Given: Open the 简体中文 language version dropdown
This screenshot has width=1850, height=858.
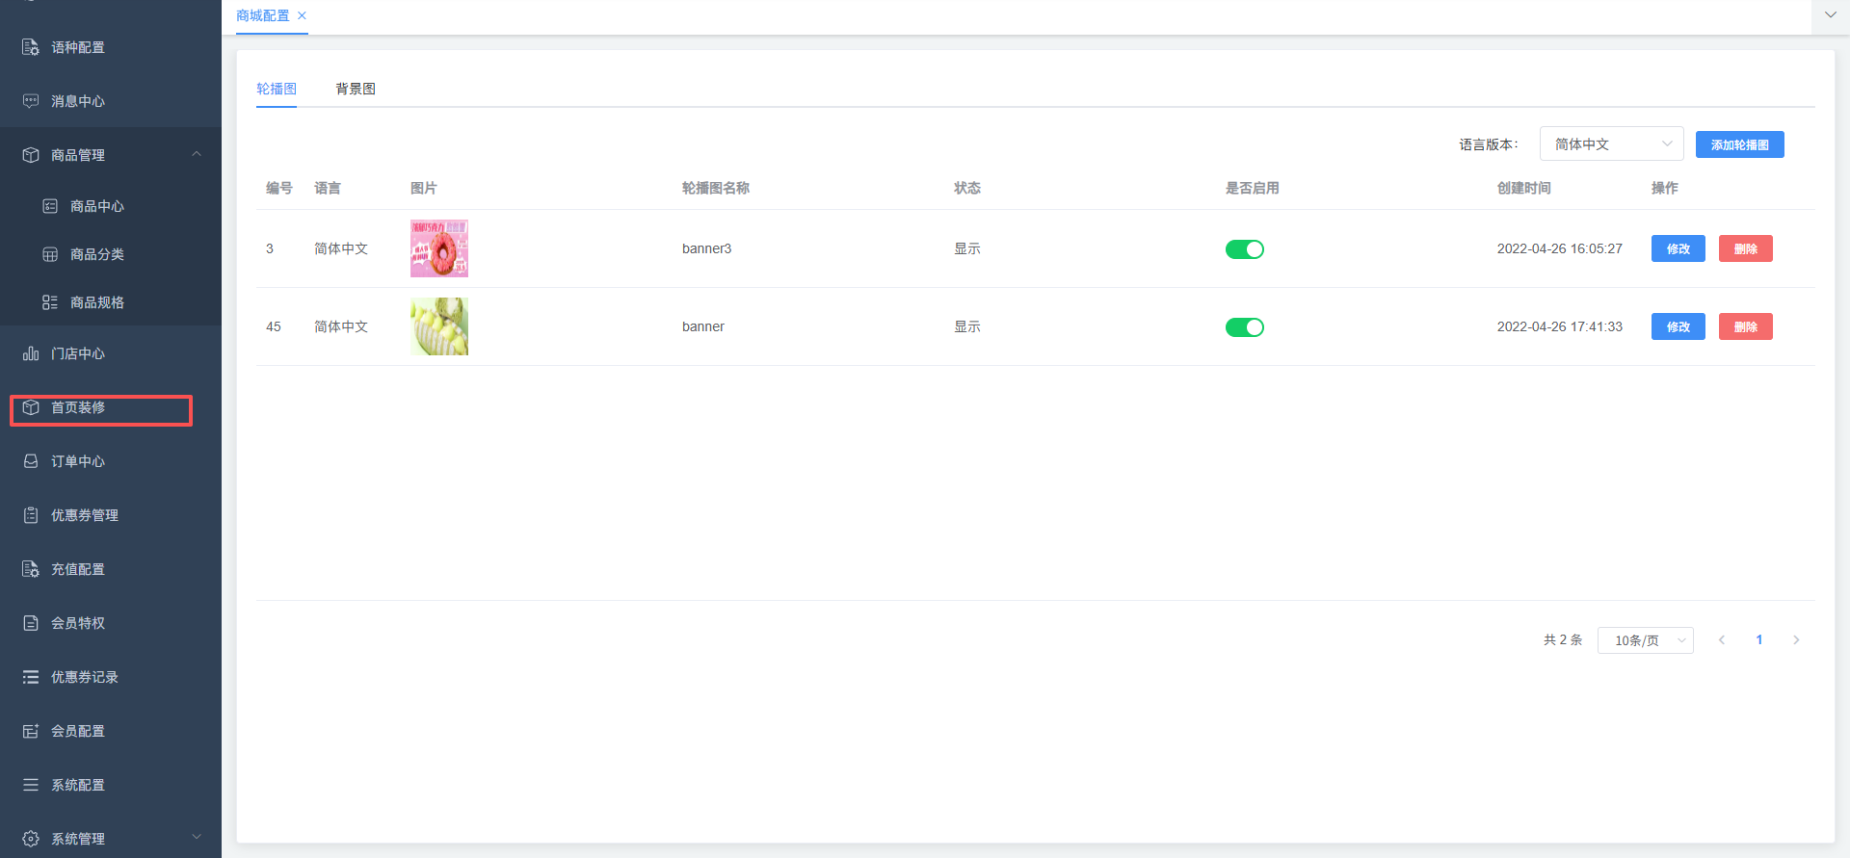Looking at the screenshot, I should tap(1610, 144).
